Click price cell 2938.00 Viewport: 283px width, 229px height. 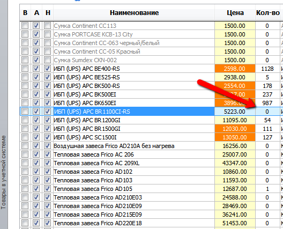tap(235, 77)
